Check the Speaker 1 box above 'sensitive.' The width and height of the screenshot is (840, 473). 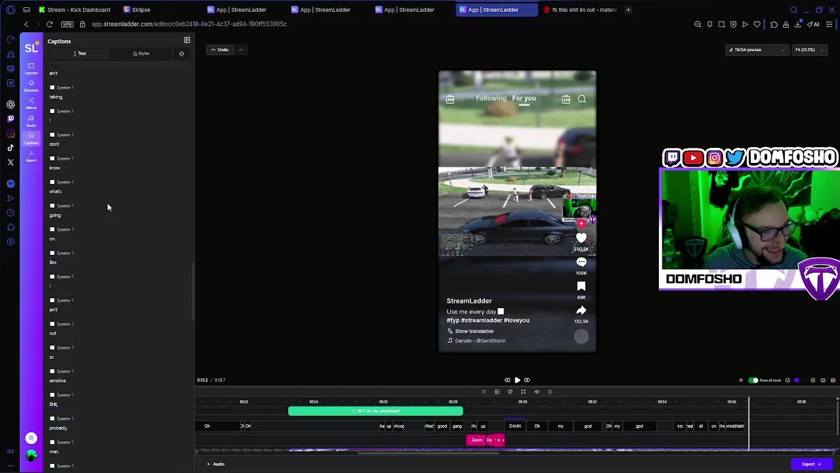(52, 371)
